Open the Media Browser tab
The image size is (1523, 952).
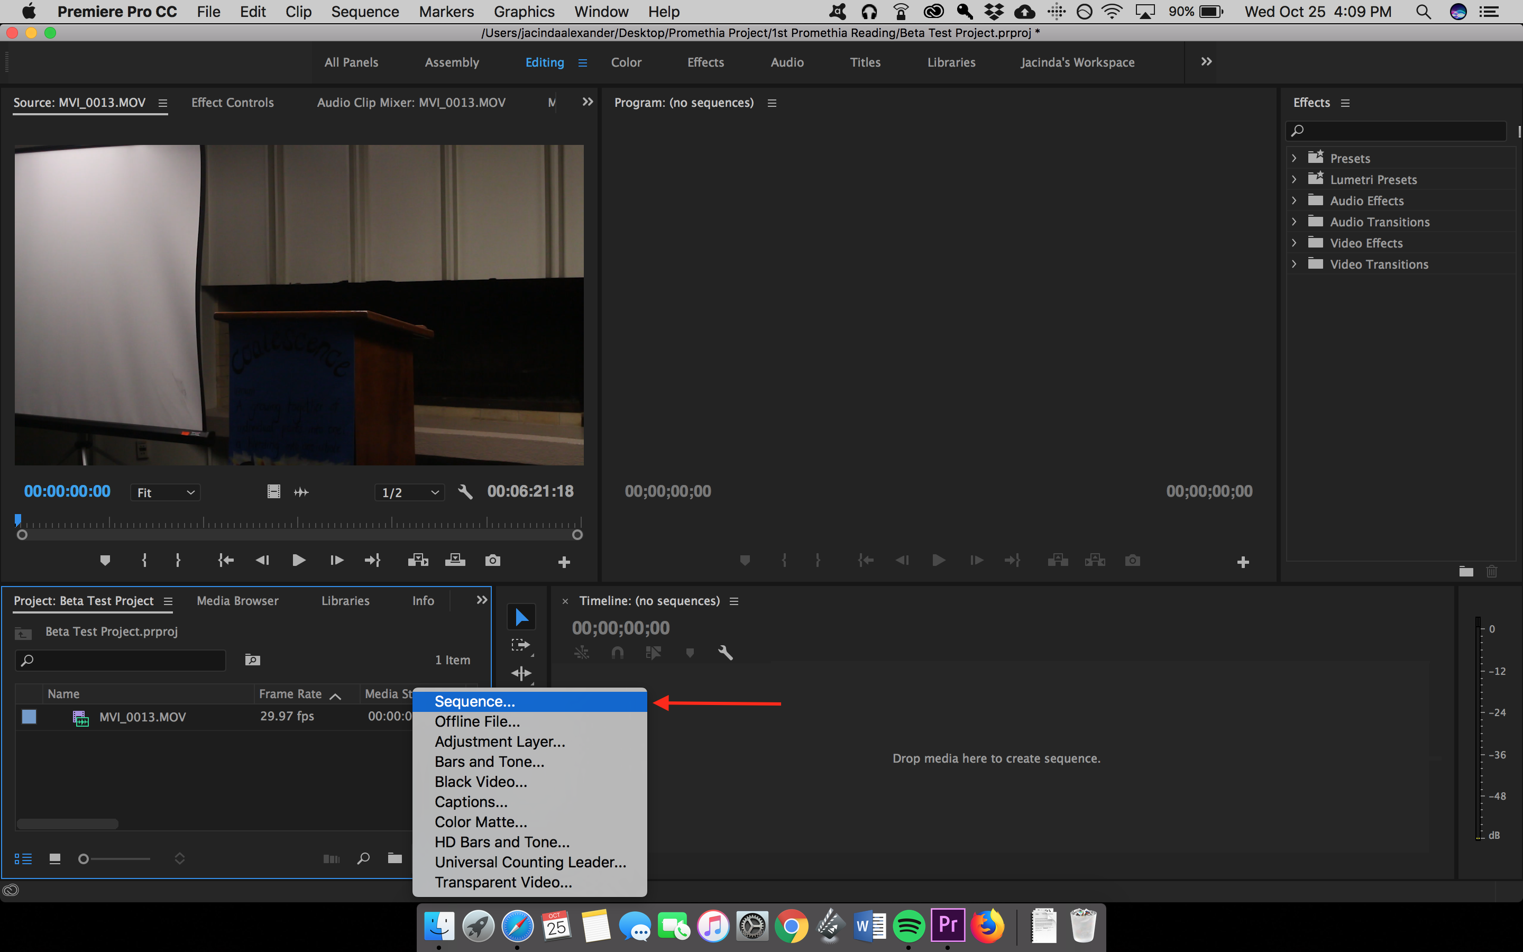(x=238, y=601)
